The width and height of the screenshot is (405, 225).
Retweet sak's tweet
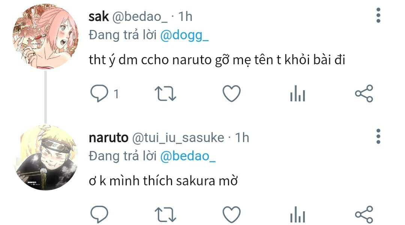(x=165, y=93)
